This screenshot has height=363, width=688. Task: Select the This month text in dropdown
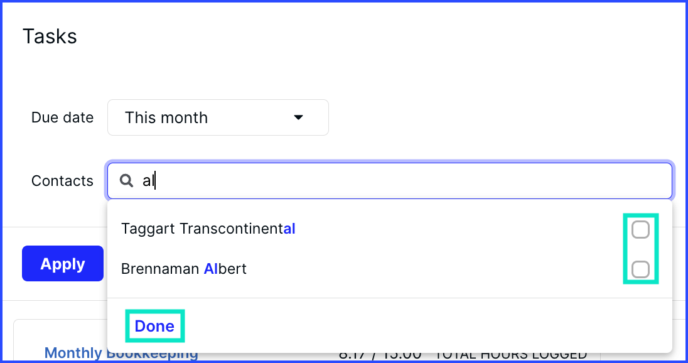pyautogui.click(x=166, y=117)
